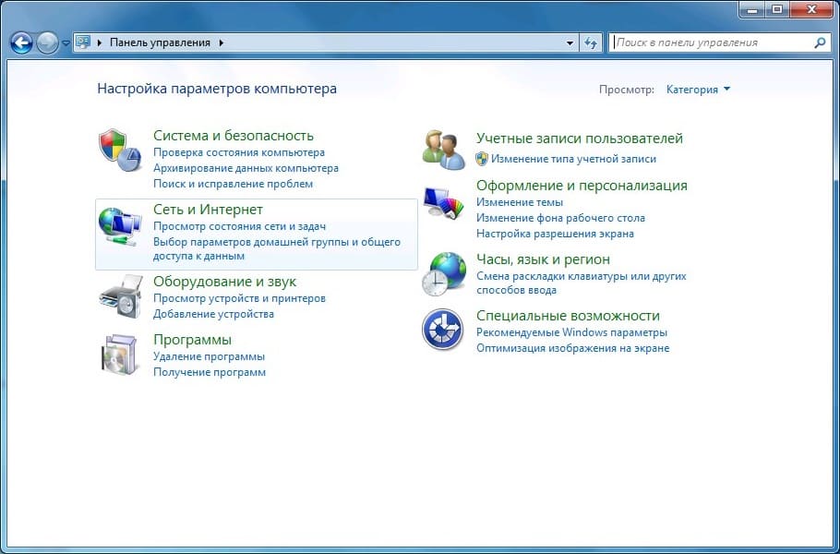Screen dimensions: 840x554
Task: Click Панель управления breadcrumb in address bar
Action: pyautogui.click(x=160, y=42)
